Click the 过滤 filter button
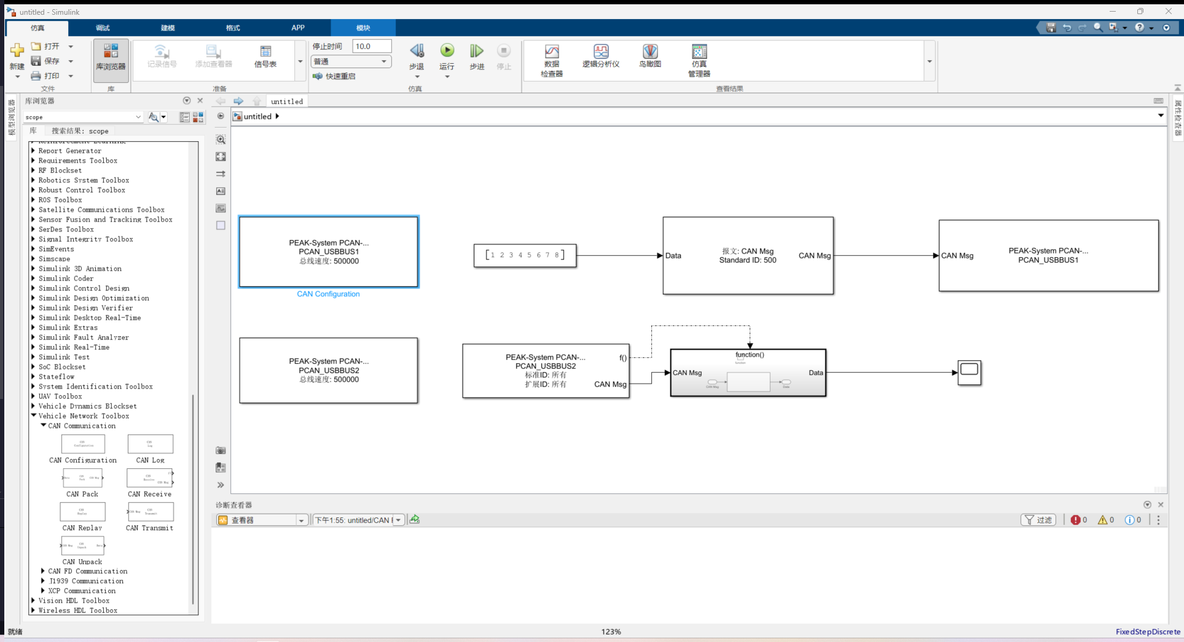 tap(1038, 520)
